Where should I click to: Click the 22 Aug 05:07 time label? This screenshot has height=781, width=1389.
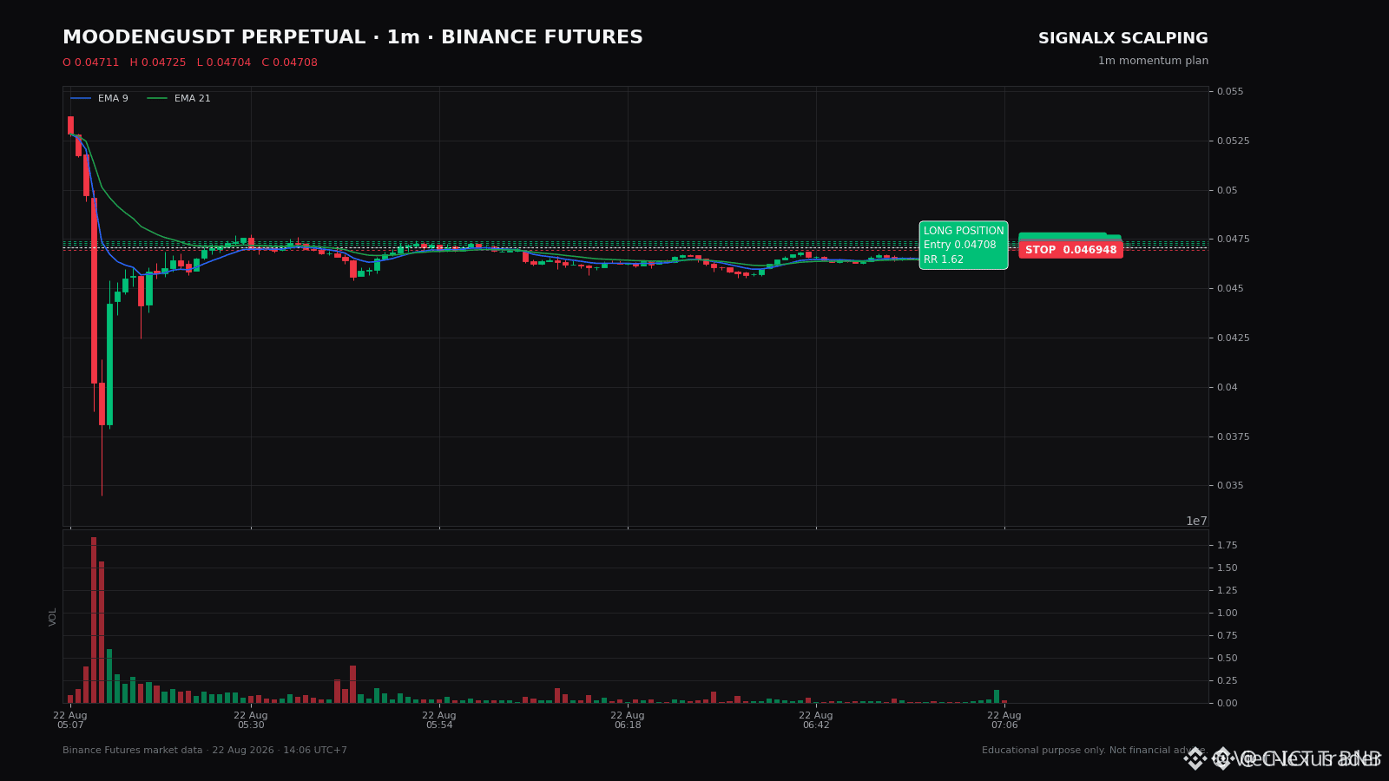click(x=70, y=720)
